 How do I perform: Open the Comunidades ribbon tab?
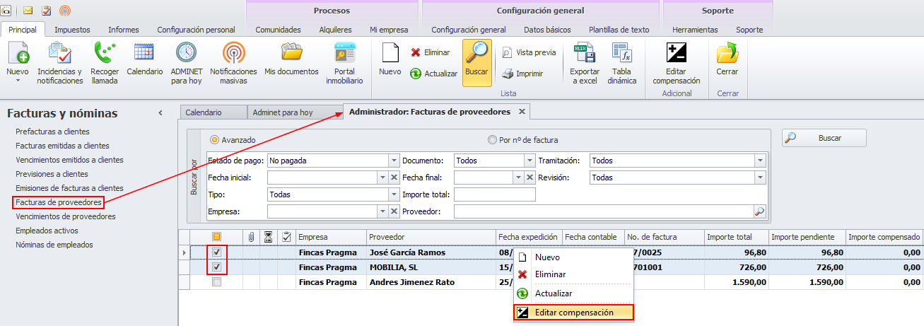point(278,30)
